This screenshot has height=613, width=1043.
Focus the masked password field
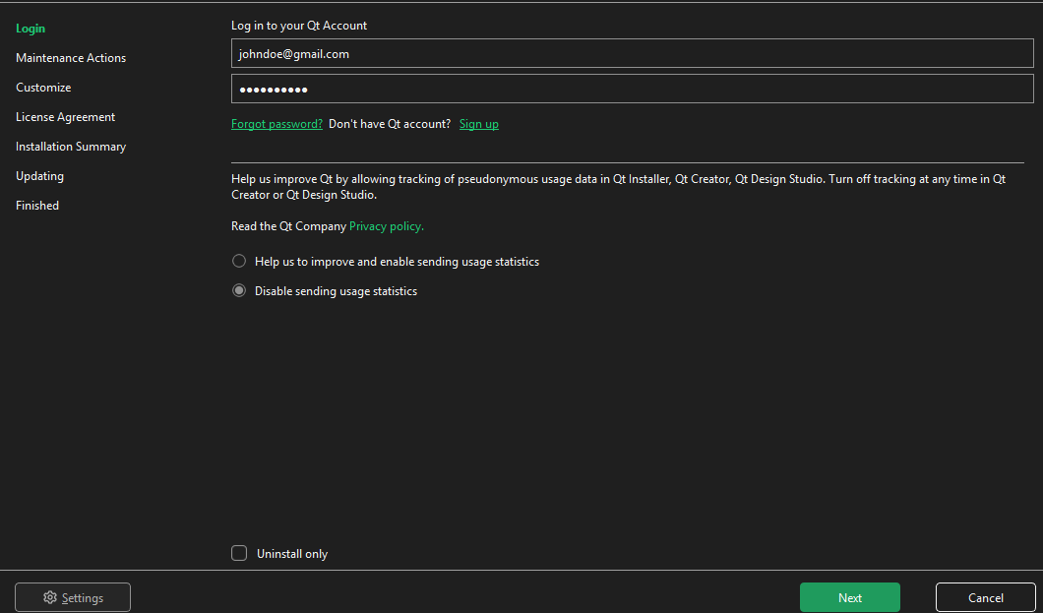pyautogui.click(x=632, y=89)
